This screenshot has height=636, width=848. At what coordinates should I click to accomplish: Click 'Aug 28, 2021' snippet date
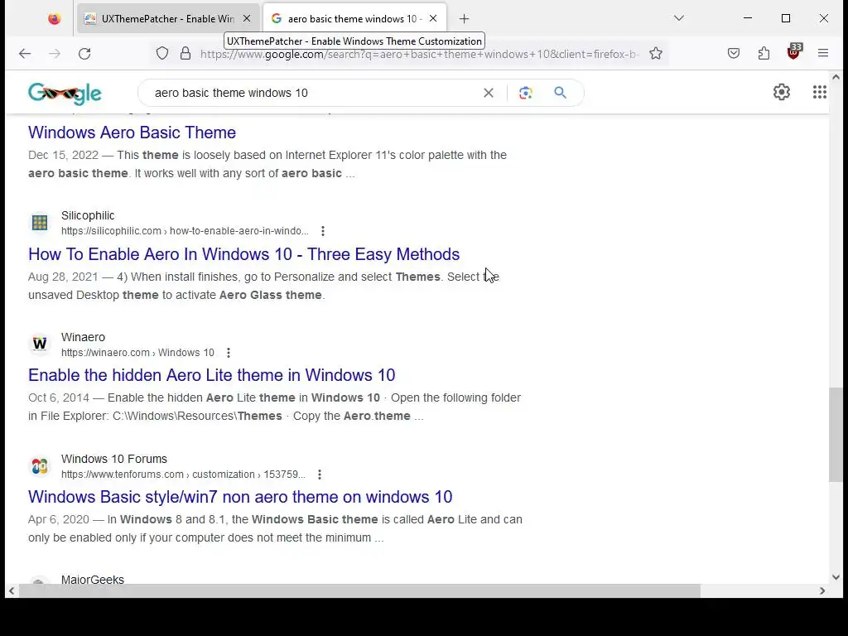pyautogui.click(x=63, y=277)
